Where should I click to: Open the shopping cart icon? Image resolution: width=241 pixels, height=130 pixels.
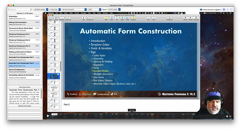click(224, 9)
